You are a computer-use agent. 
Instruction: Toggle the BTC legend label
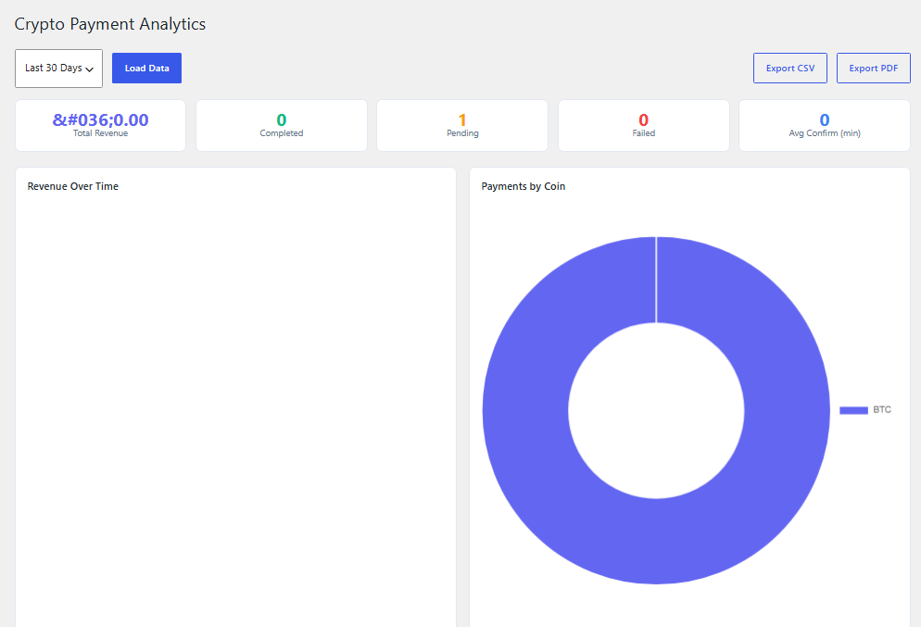tap(882, 409)
